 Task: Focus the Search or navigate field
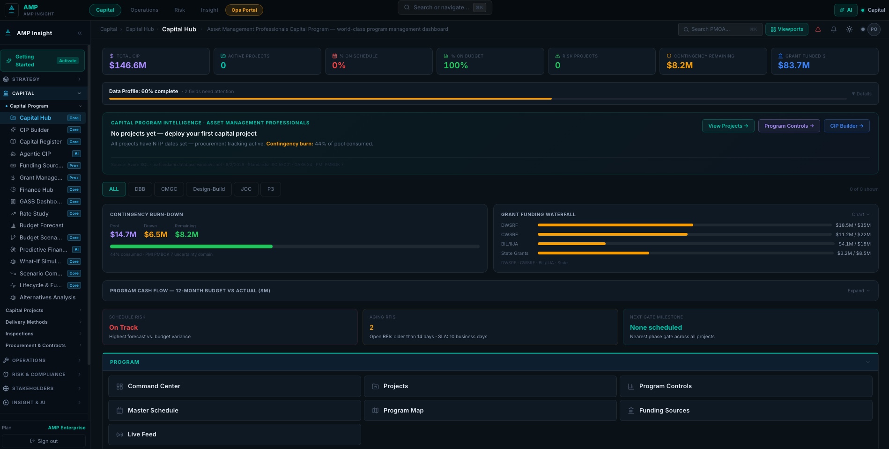point(444,7)
